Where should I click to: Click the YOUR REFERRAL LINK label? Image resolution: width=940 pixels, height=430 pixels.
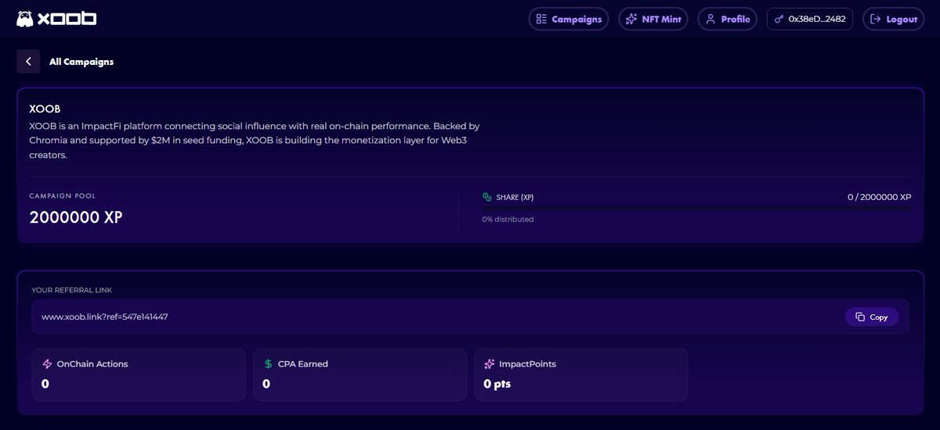point(72,290)
